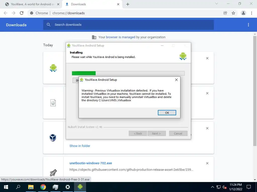Switch to the YouWave website tab

pyautogui.click(x=31, y=4)
